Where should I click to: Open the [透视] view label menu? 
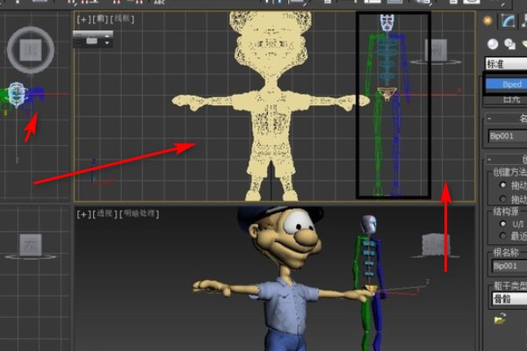[105, 213]
